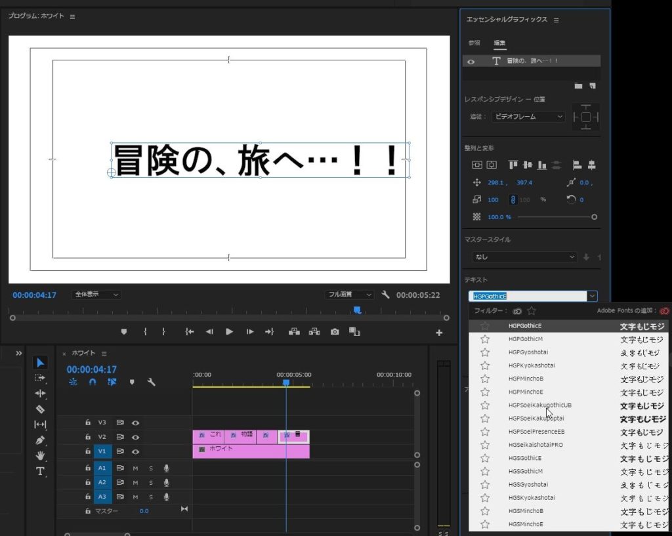This screenshot has height=536, width=672.
Task: Select the Razor tool
Action: pos(40,409)
